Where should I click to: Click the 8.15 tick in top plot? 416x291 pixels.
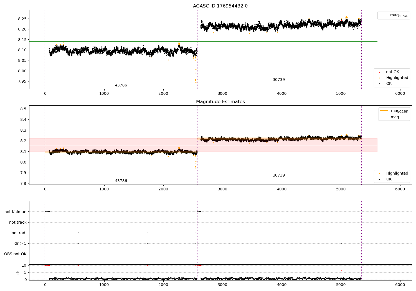click(x=22, y=40)
